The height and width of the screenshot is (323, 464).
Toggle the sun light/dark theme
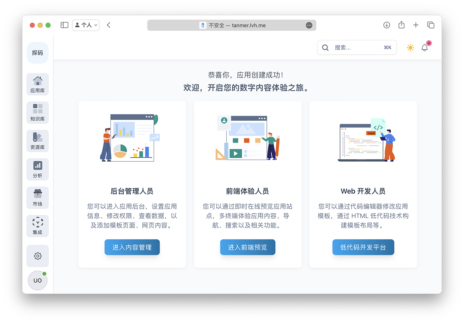click(410, 48)
